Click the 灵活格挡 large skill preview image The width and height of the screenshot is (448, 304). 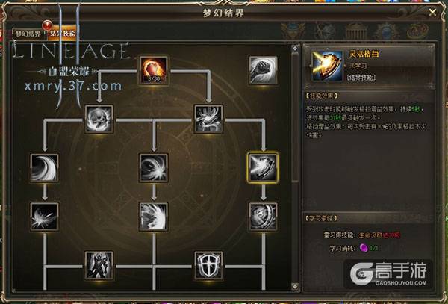327,66
